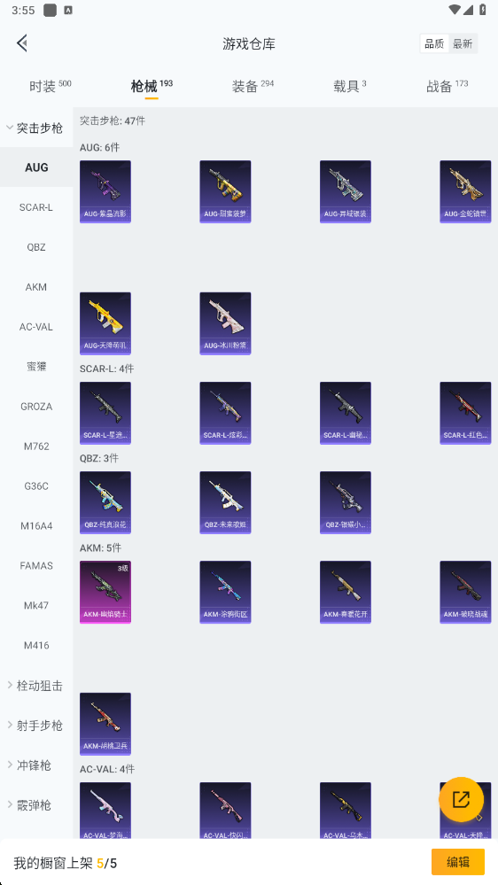The height and width of the screenshot is (885, 498).
Task: Open the SCAR-L red skin card
Action: coord(465,413)
